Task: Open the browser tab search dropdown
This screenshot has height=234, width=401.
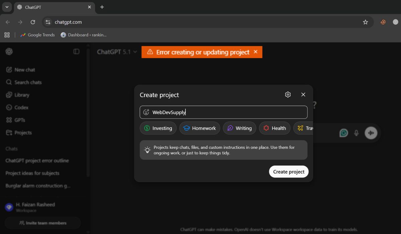Action: (x=7, y=7)
